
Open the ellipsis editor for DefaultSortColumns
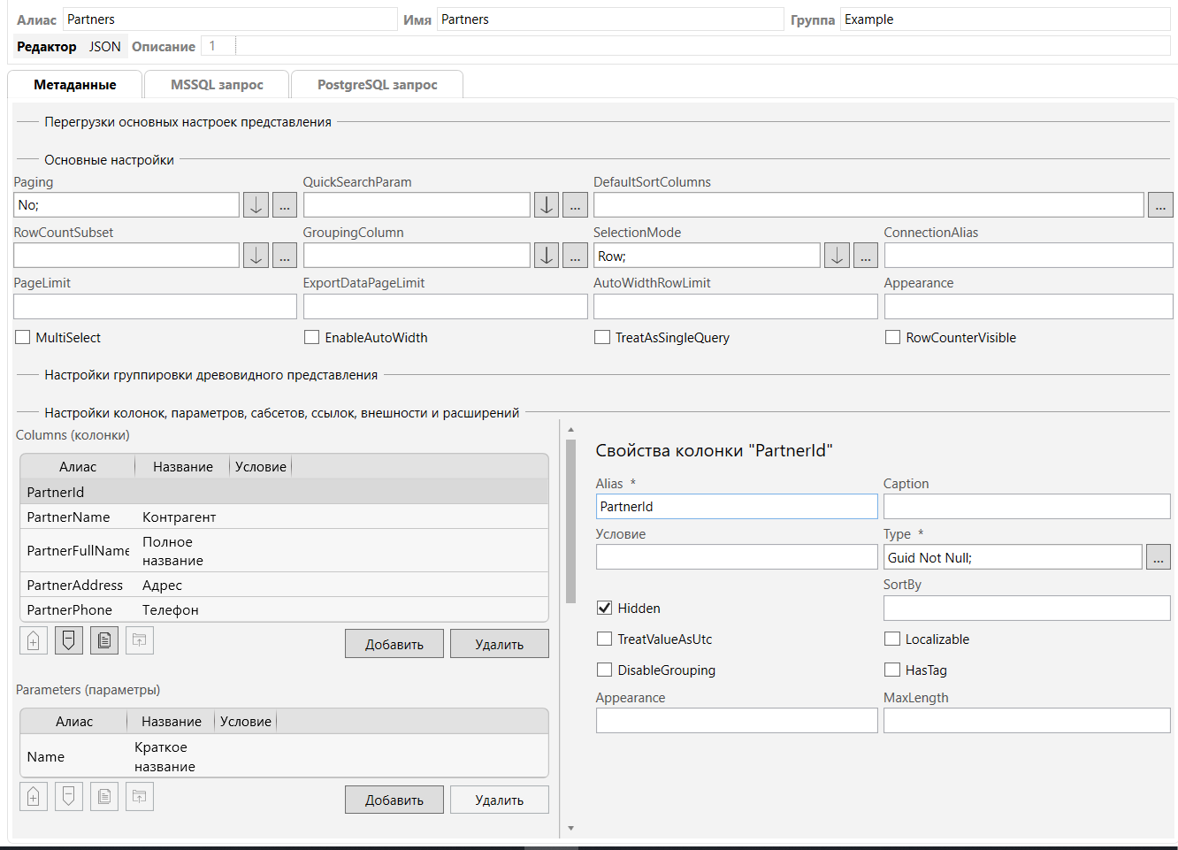[x=1160, y=205]
